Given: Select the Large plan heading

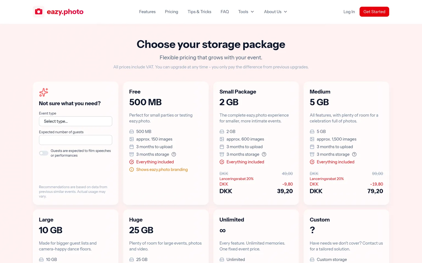Looking at the screenshot, I should click(46, 220).
